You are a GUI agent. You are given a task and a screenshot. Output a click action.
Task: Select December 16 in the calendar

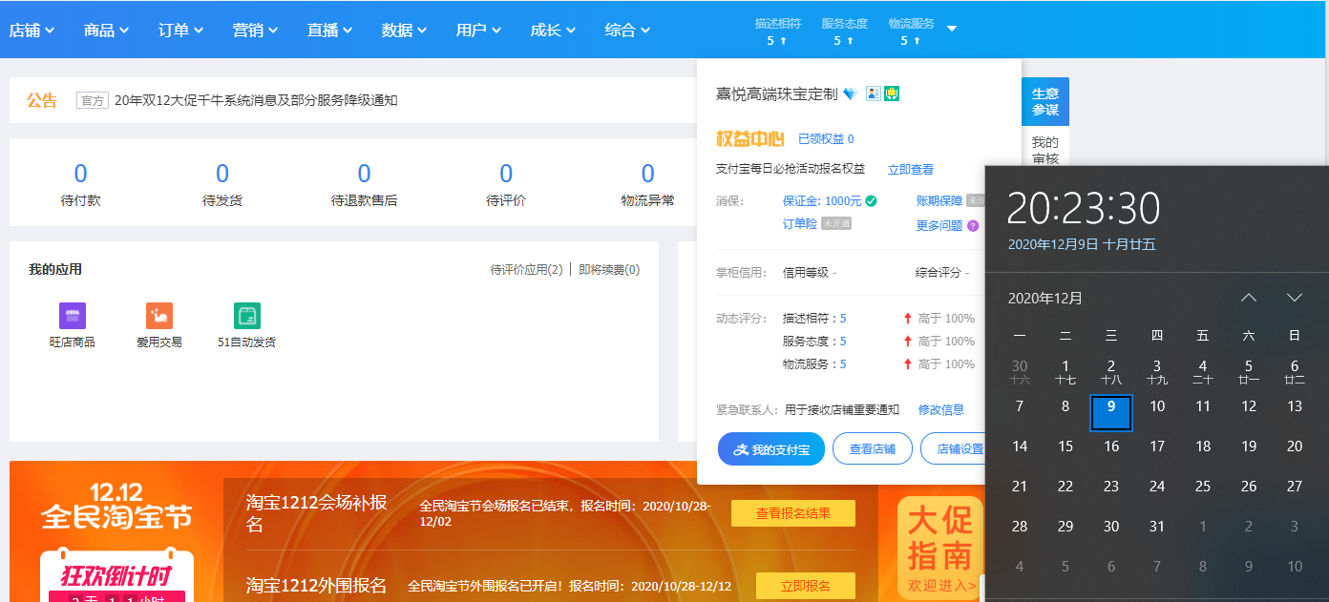1111,446
